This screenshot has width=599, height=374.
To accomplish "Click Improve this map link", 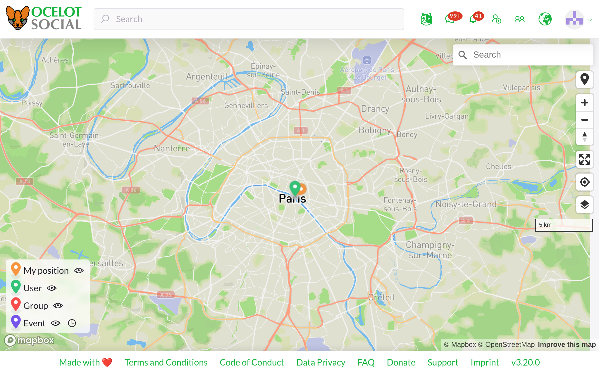I will pos(567,344).
